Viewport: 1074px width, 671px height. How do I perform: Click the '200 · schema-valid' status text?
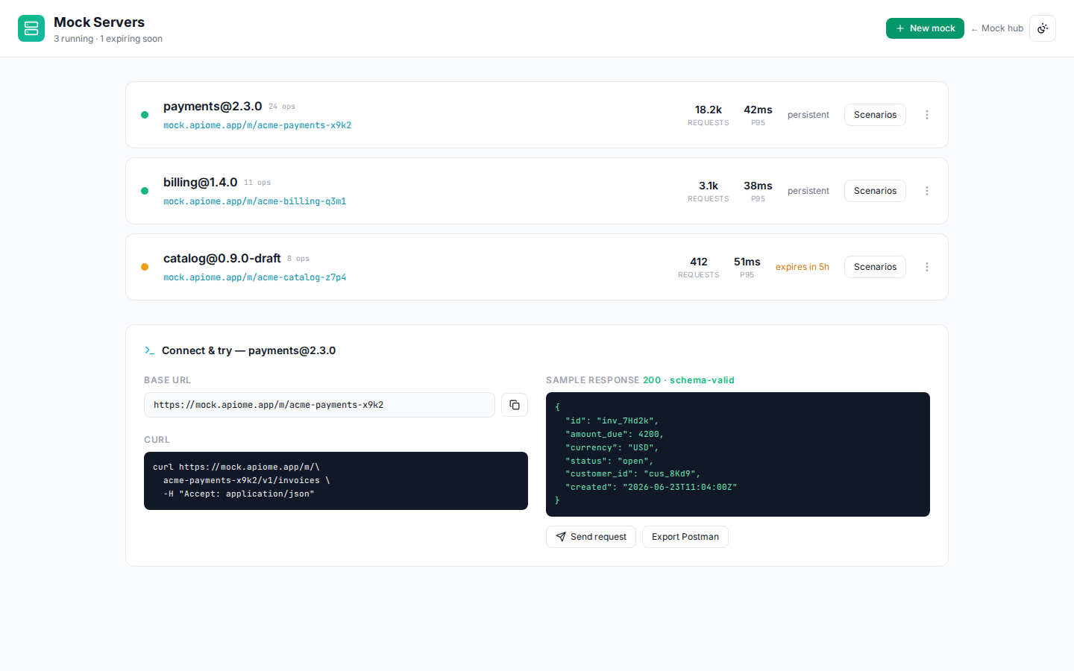tap(688, 380)
